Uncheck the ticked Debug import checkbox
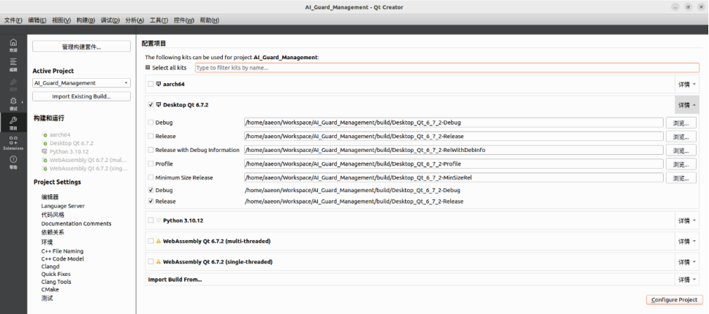Image resolution: width=709 pixels, height=314 pixels. [151, 190]
